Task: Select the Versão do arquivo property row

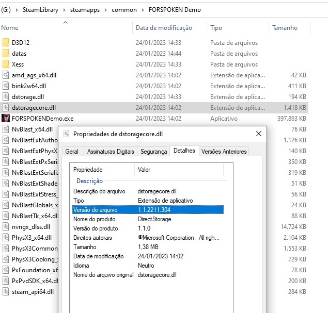Action: pos(148,210)
